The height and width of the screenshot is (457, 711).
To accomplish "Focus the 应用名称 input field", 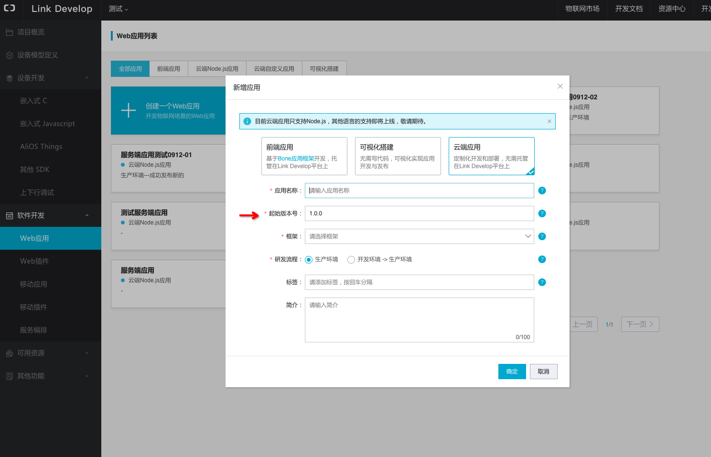I will 420,191.
